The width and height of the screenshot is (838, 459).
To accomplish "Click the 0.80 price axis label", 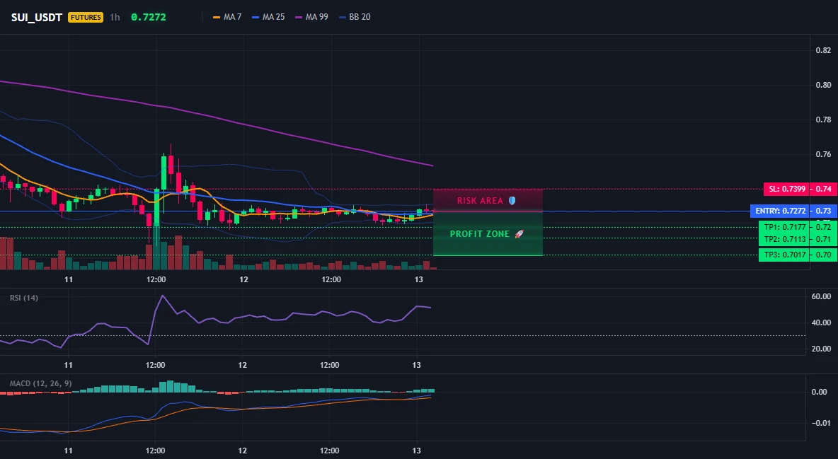I will 823,84.
